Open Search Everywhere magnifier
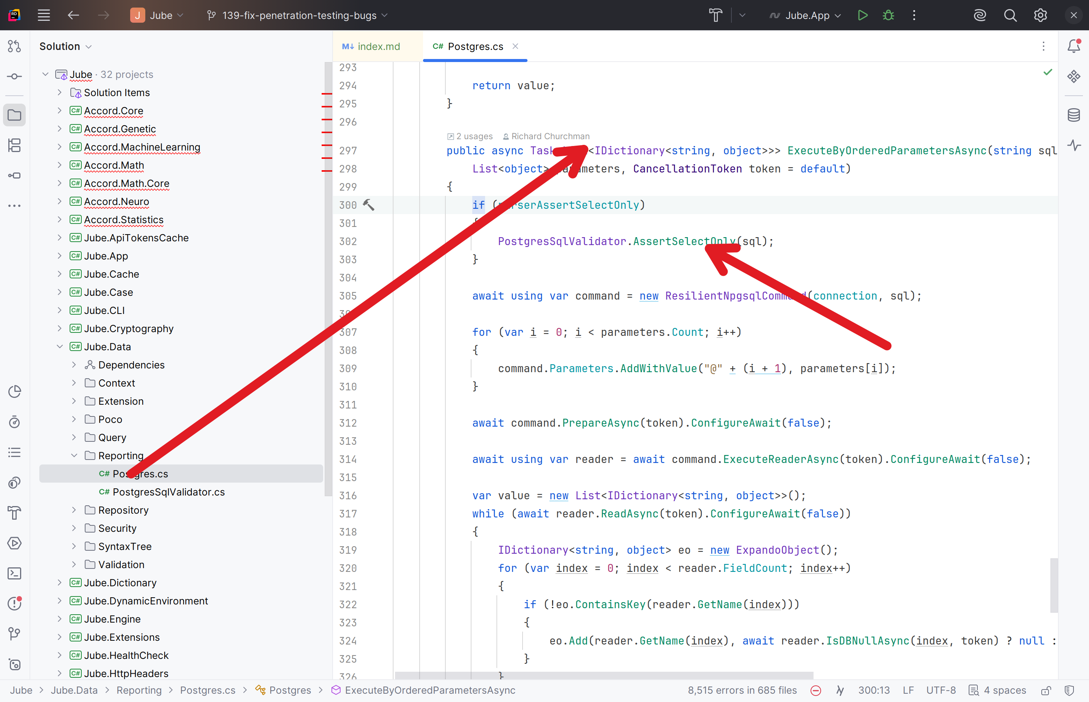1089x702 pixels. [x=1010, y=15]
